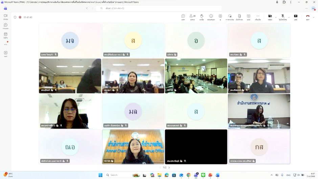Raise your hand in the meeting
The width and height of the screenshot is (318, 179).
click(x=202, y=17)
